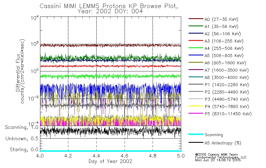
Task: Click the x-axis tick label 4.4
Action: tap(96, 156)
